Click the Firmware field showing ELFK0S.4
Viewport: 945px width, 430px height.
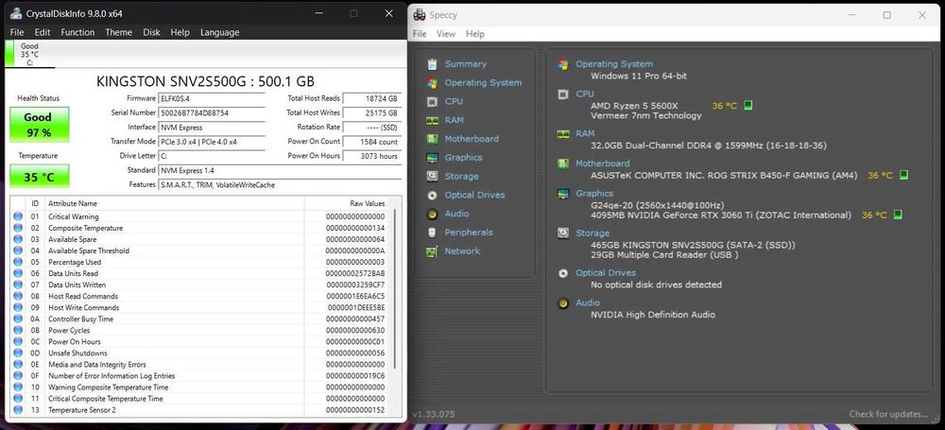point(212,98)
